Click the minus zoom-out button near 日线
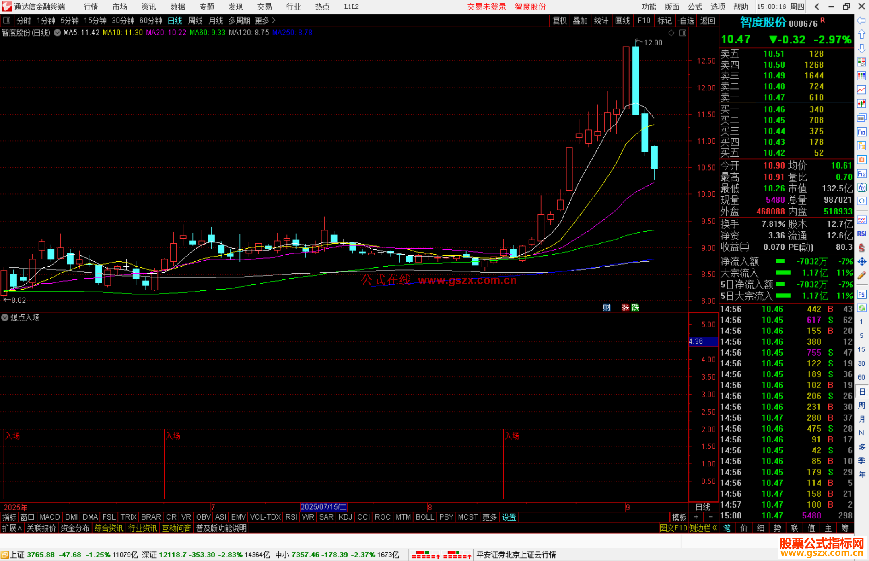Image resolution: width=869 pixels, height=561 pixels. 710,517
